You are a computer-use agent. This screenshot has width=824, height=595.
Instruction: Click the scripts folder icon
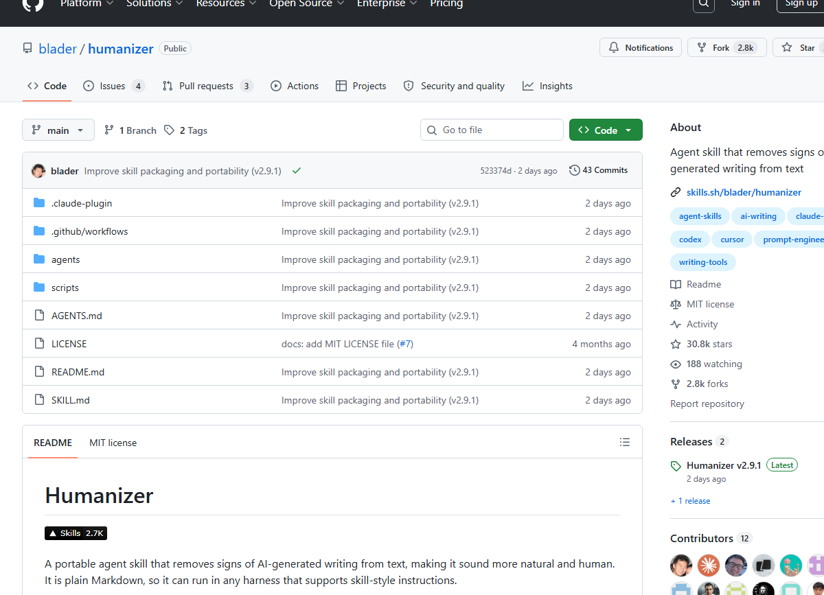39,288
